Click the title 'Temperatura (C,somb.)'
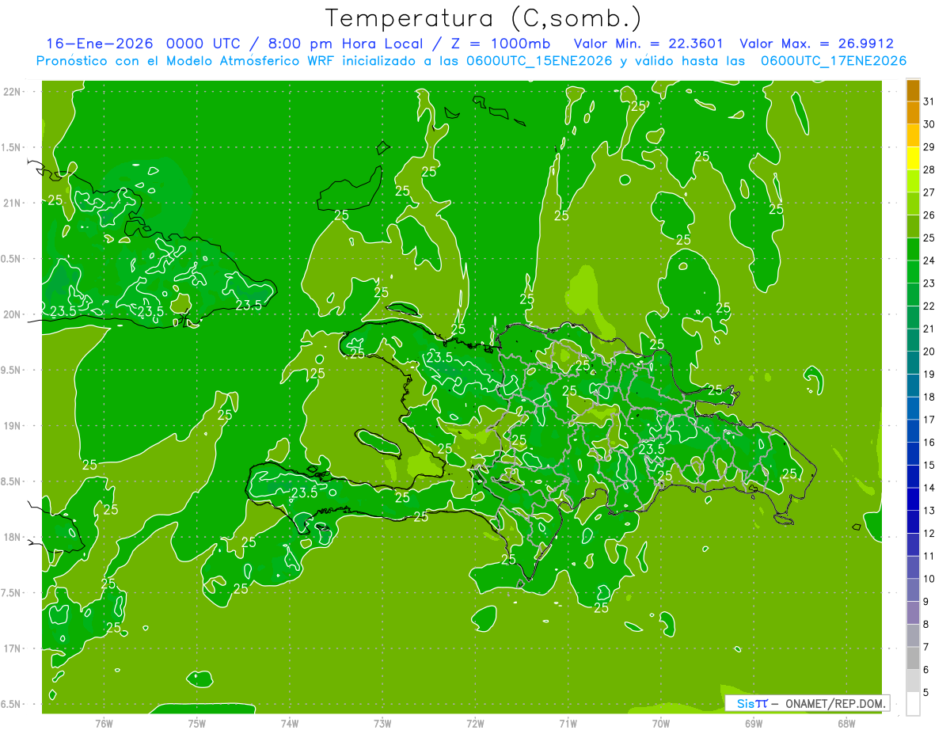This screenshot has width=950, height=734. (x=483, y=18)
